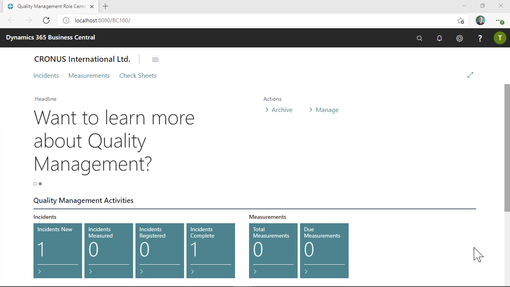Click the Quality Management Activities heading

coord(83,201)
